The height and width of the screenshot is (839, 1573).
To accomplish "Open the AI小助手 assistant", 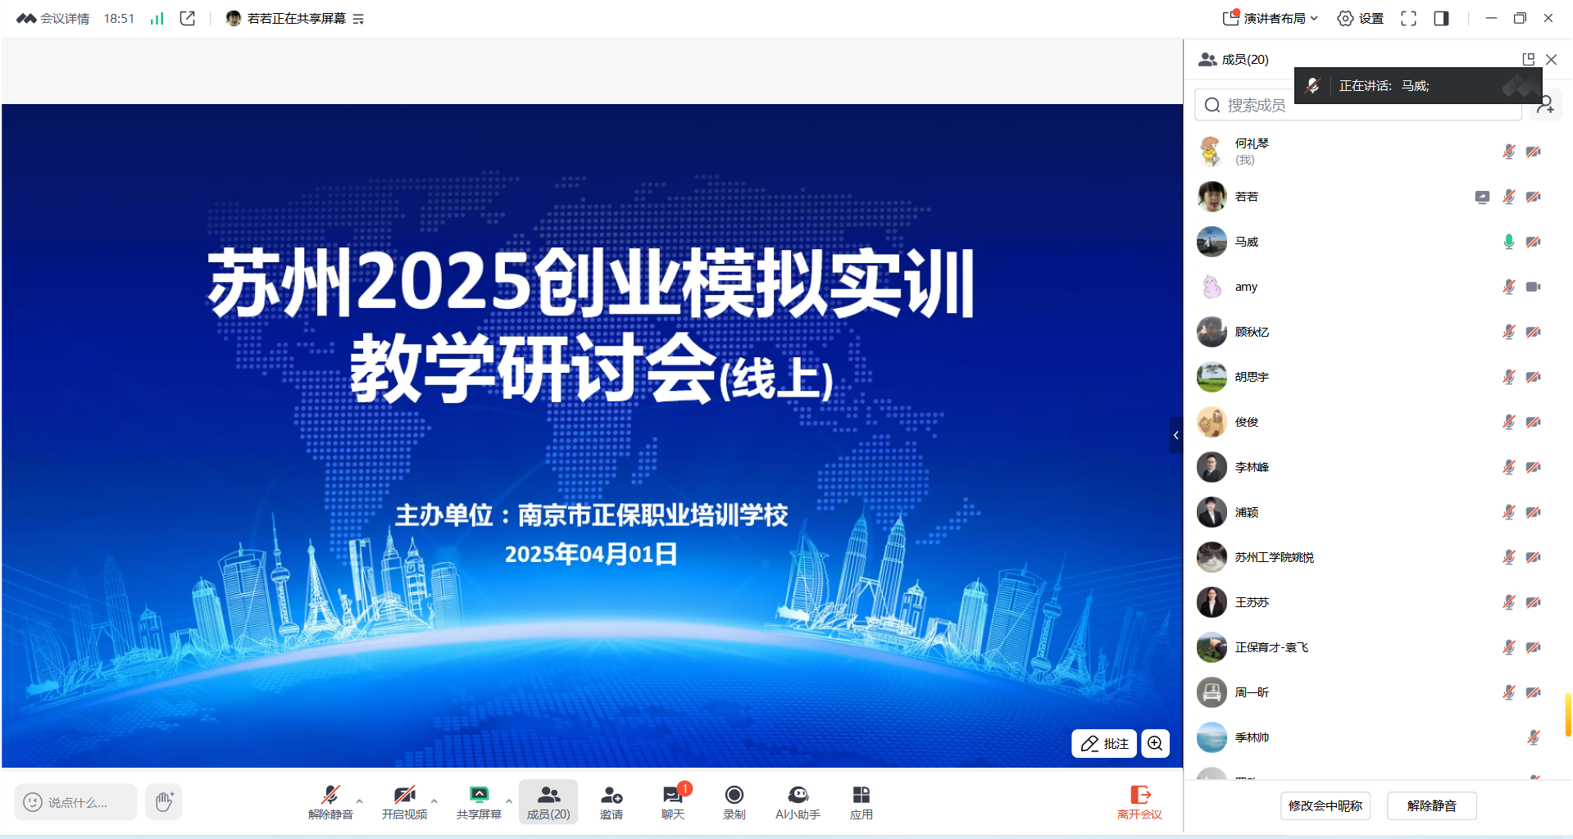I will tap(798, 800).
